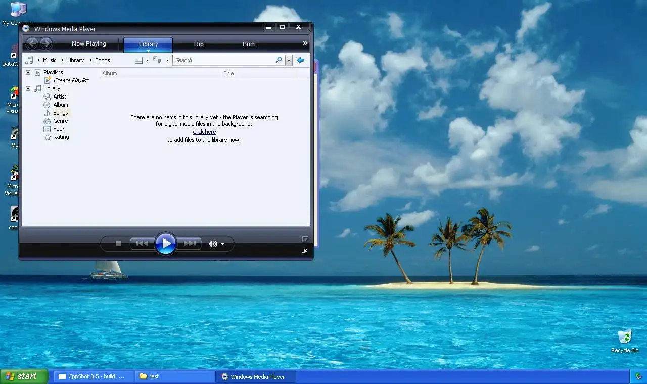This screenshot has height=384, width=647.
Task: Switch to full screen view icon
Action: point(305,239)
